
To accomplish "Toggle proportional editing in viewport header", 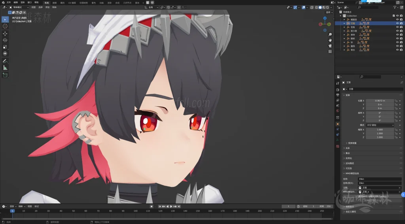I will (x=179, y=8).
